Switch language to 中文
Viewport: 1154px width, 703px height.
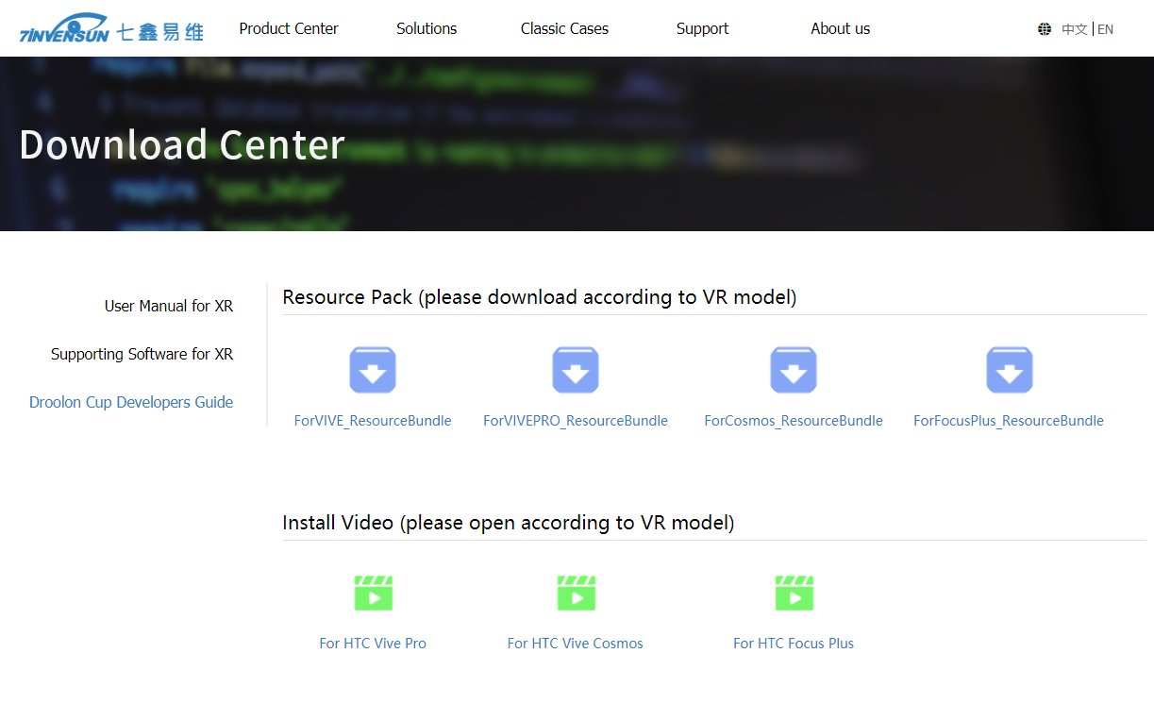click(1074, 29)
